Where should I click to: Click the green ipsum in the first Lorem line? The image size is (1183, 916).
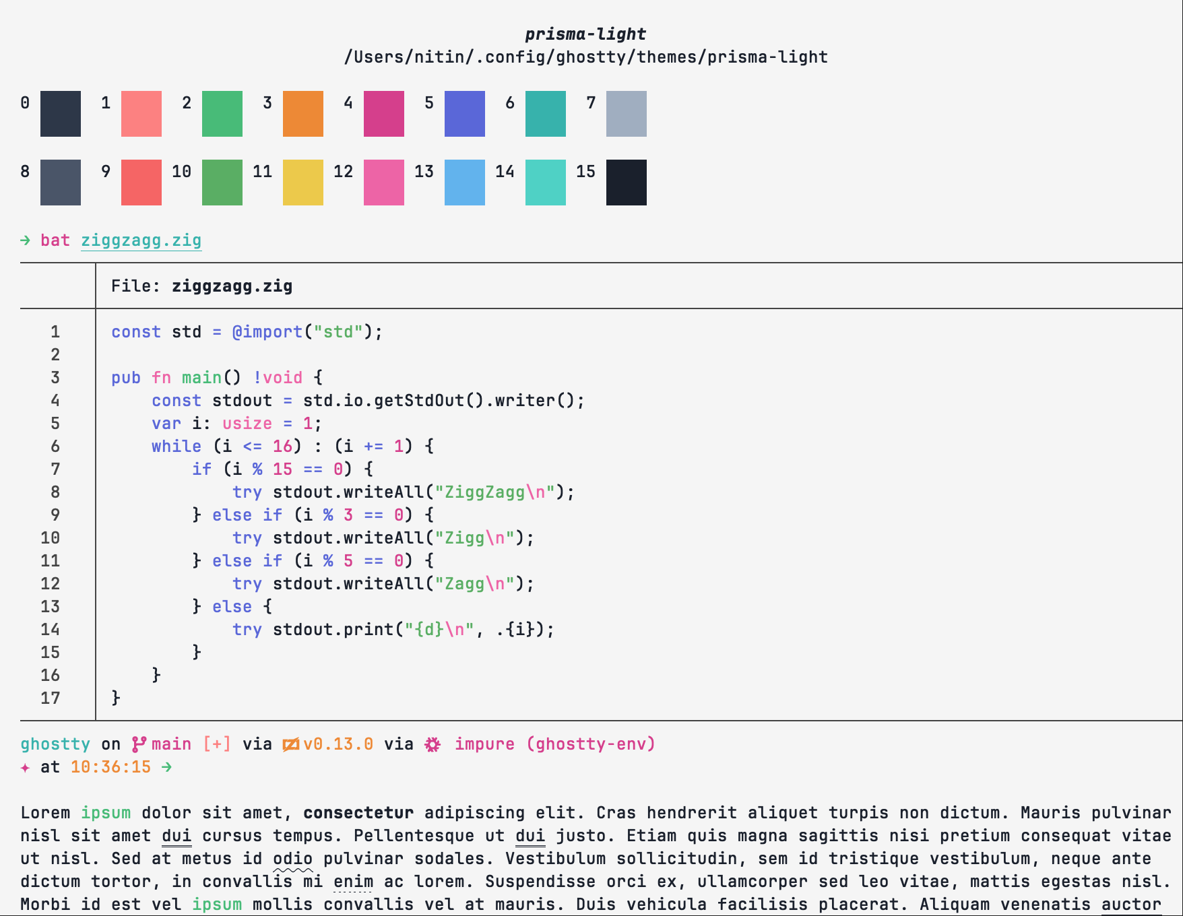click(x=106, y=813)
